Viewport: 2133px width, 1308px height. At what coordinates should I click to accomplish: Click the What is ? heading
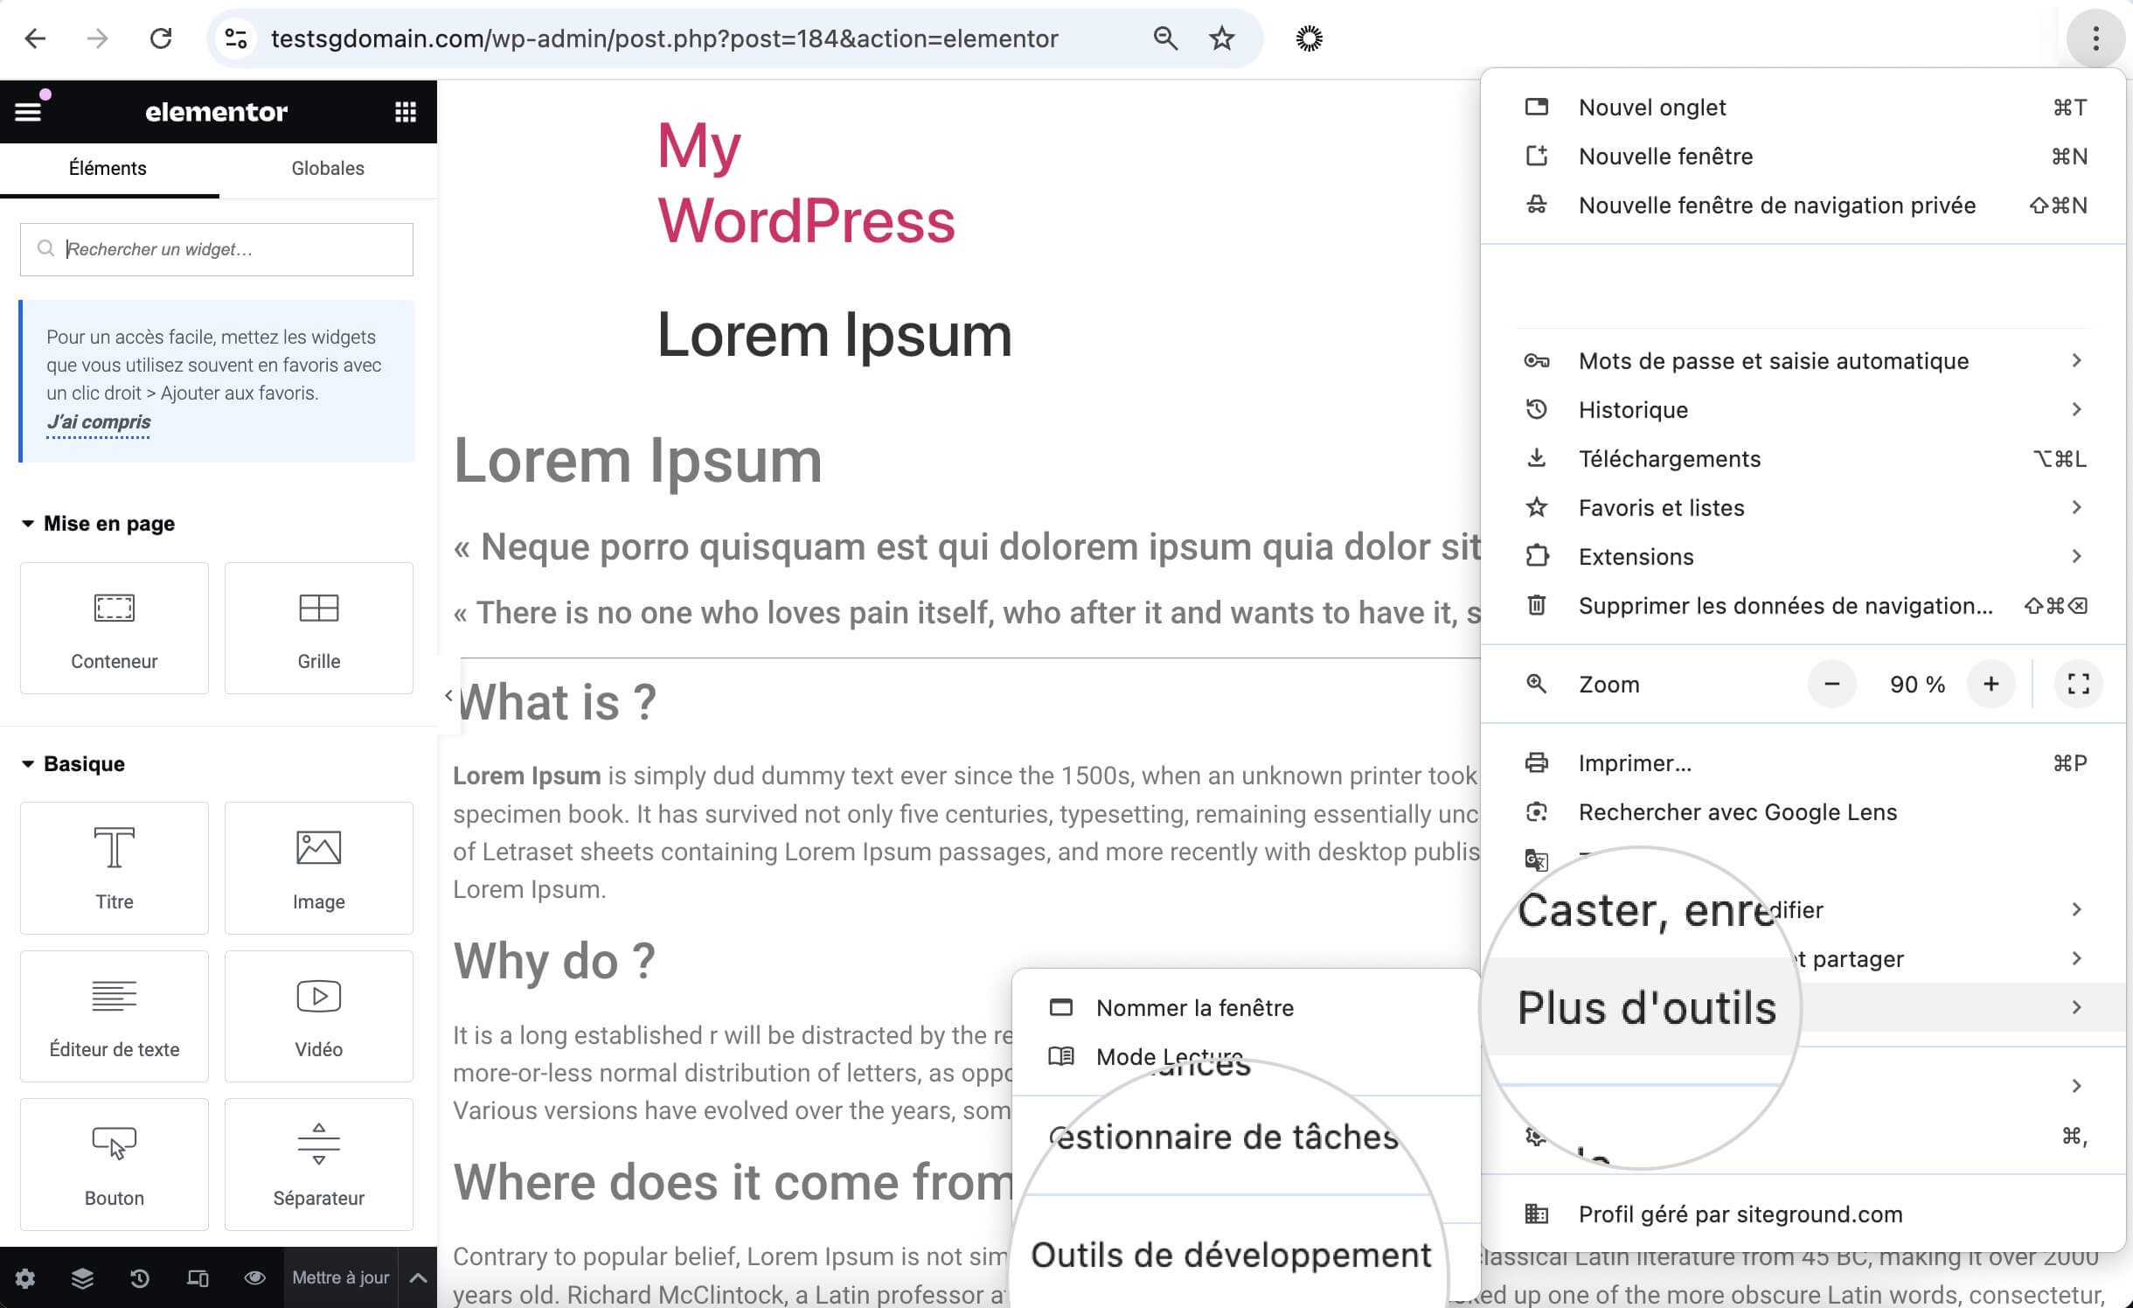pos(557,702)
